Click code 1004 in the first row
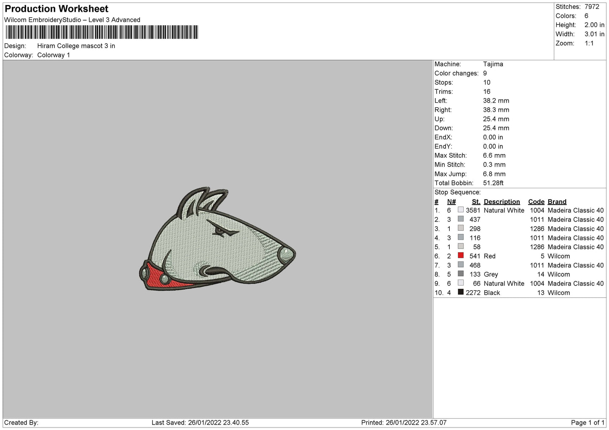The width and height of the screenshot is (609, 430). [537, 210]
